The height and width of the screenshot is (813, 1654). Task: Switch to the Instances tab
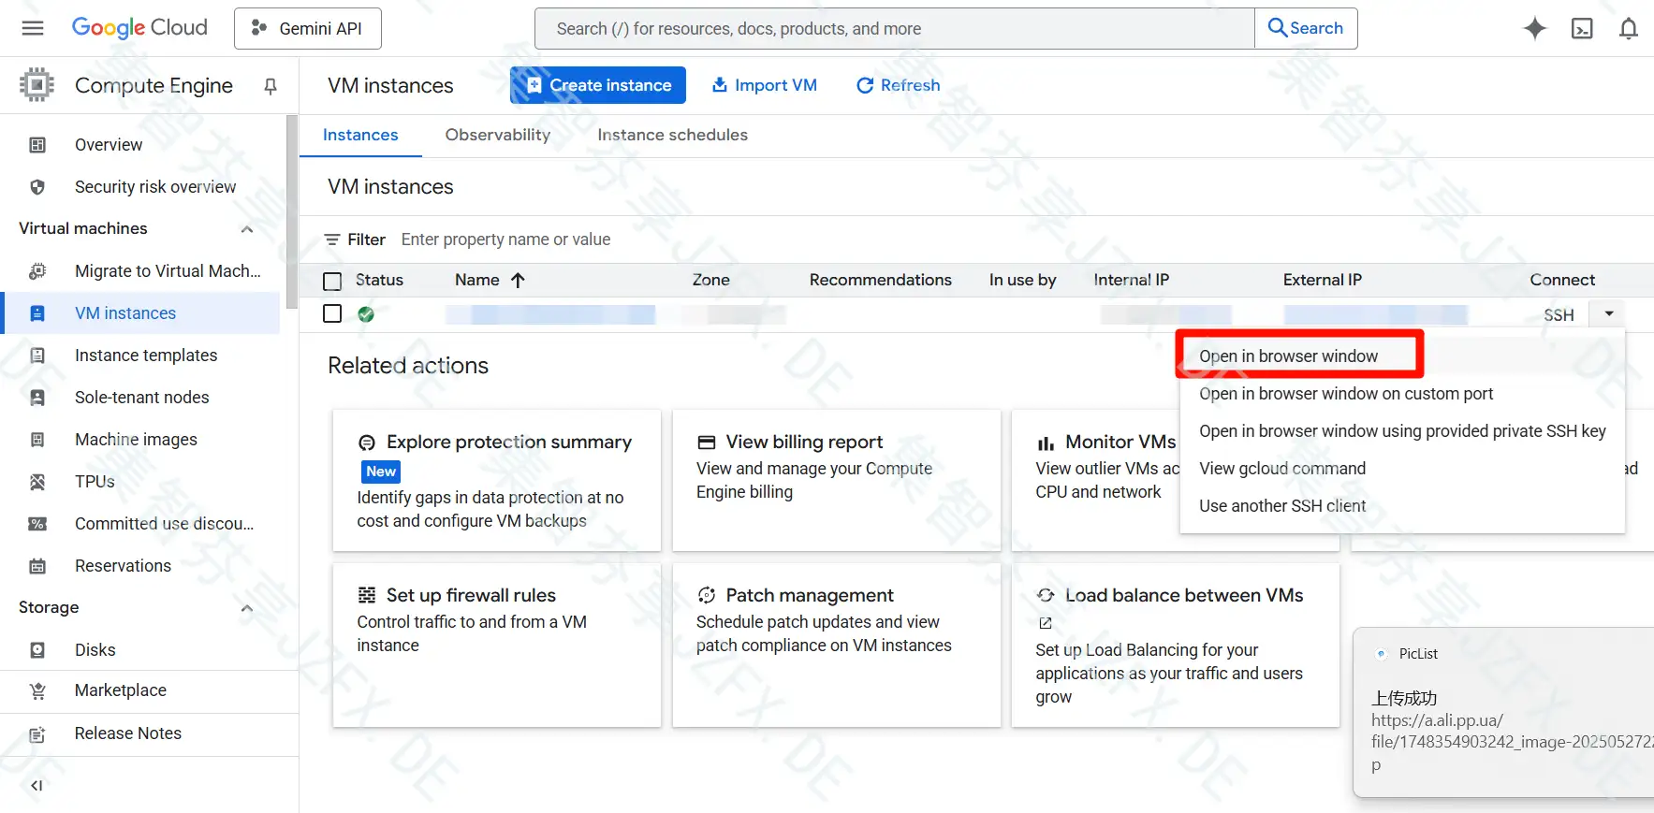(x=360, y=135)
